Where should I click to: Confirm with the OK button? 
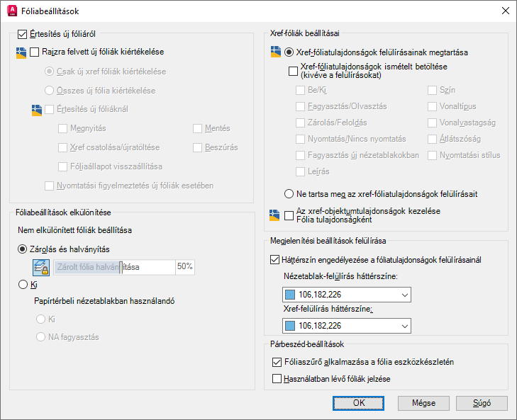[358, 403]
